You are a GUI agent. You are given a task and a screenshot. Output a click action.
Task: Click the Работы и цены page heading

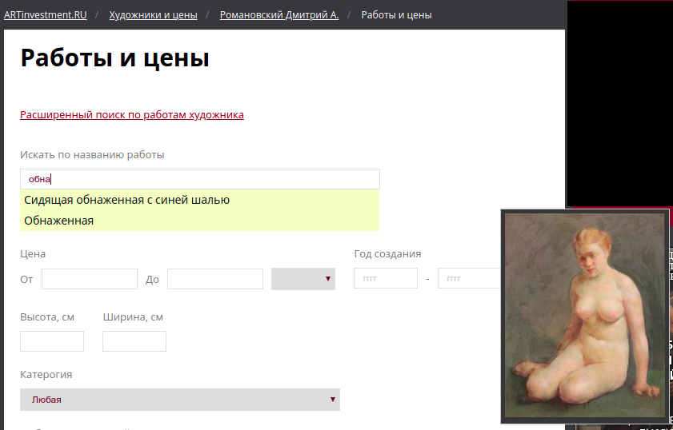pyautogui.click(x=114, y=58)
